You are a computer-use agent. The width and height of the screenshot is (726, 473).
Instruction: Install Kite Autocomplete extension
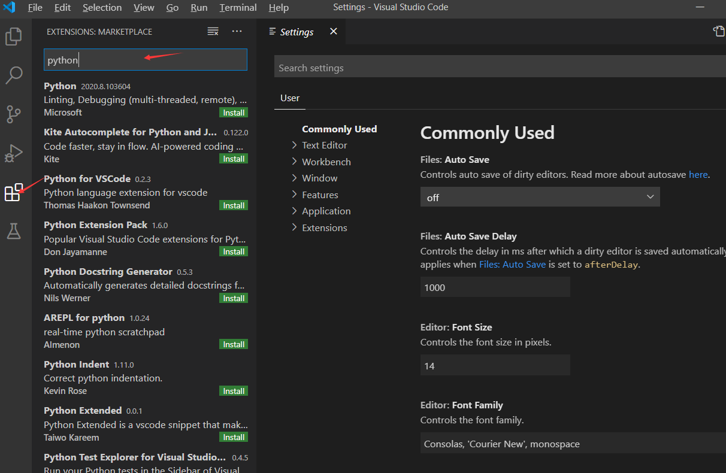tap(234, 159)
